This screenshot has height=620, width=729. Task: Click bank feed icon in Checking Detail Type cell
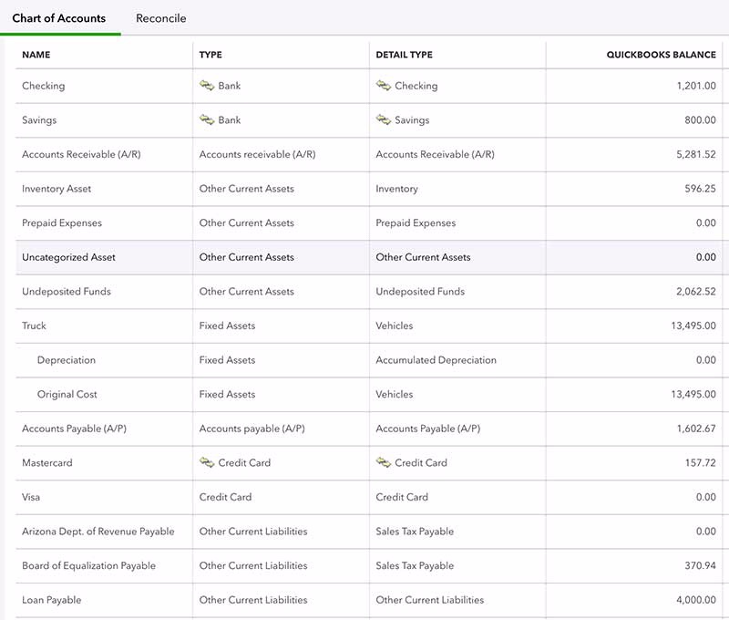click(x=383, y=85)
